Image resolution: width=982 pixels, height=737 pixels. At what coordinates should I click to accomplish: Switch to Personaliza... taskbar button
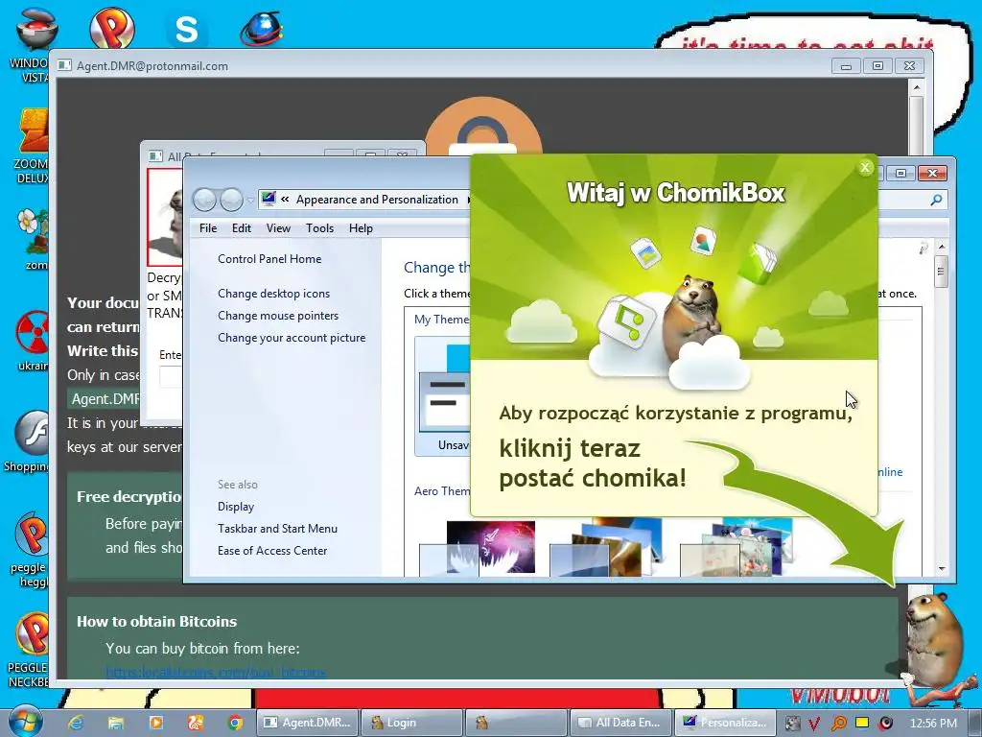pos(725,723)
